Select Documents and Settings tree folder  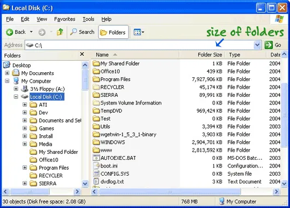coord(55,120)
